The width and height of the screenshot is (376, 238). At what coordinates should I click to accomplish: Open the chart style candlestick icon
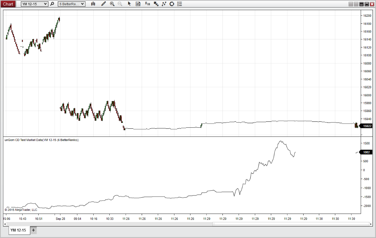coord(93,4)
